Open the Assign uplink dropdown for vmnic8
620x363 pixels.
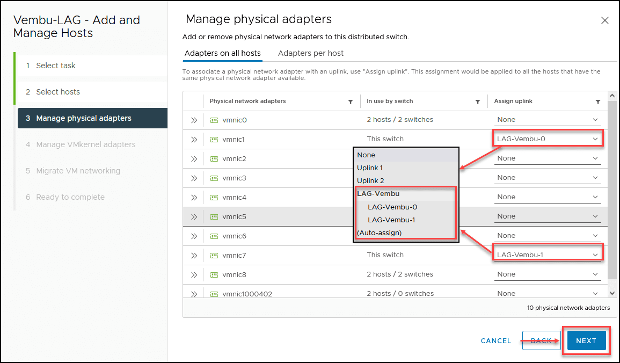[548, 274]
